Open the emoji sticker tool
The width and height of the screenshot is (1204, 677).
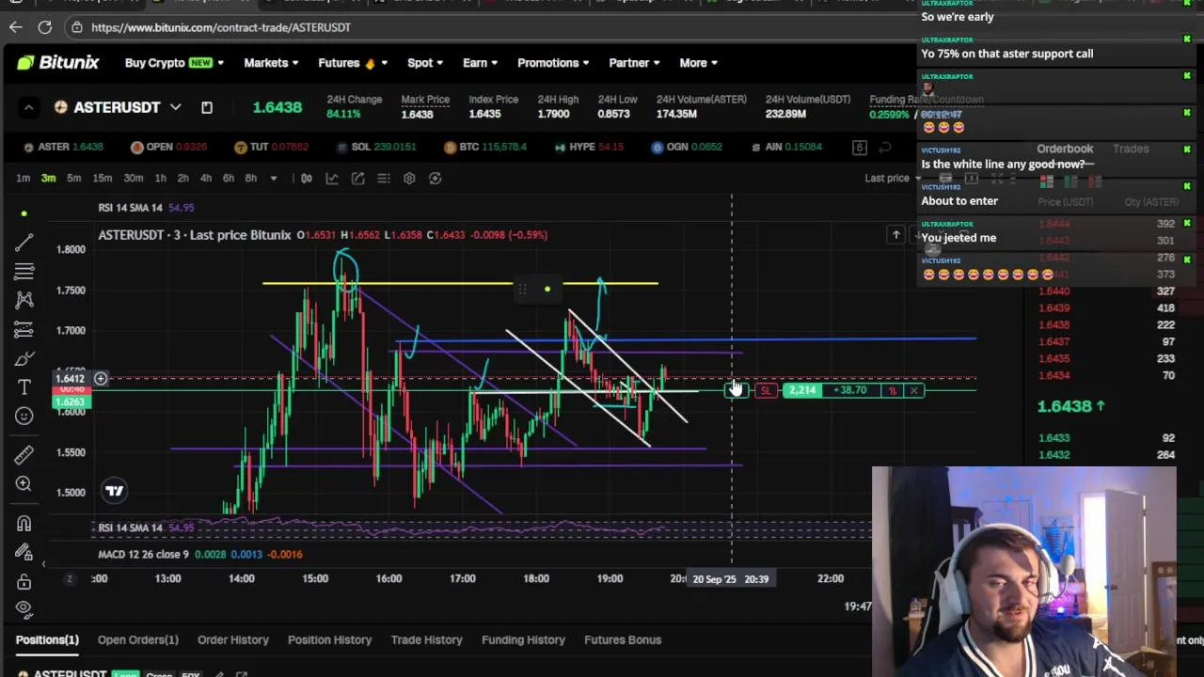[x=24, y=416]
